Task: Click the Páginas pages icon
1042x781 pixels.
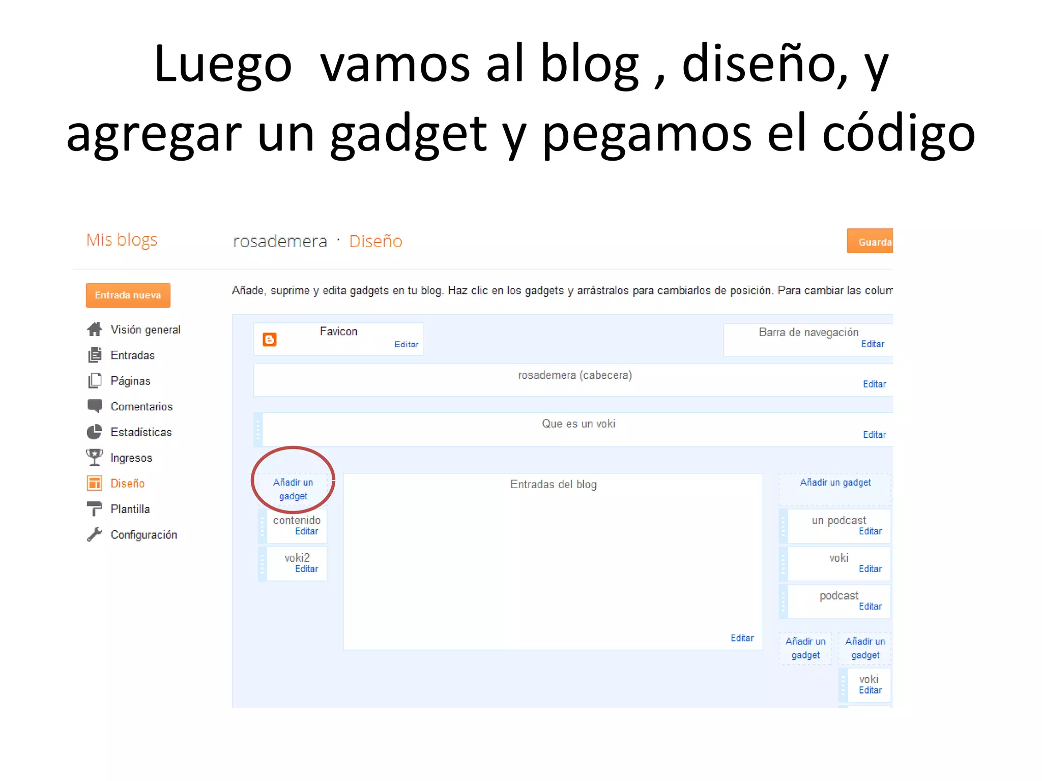Action: pos(95,380)
